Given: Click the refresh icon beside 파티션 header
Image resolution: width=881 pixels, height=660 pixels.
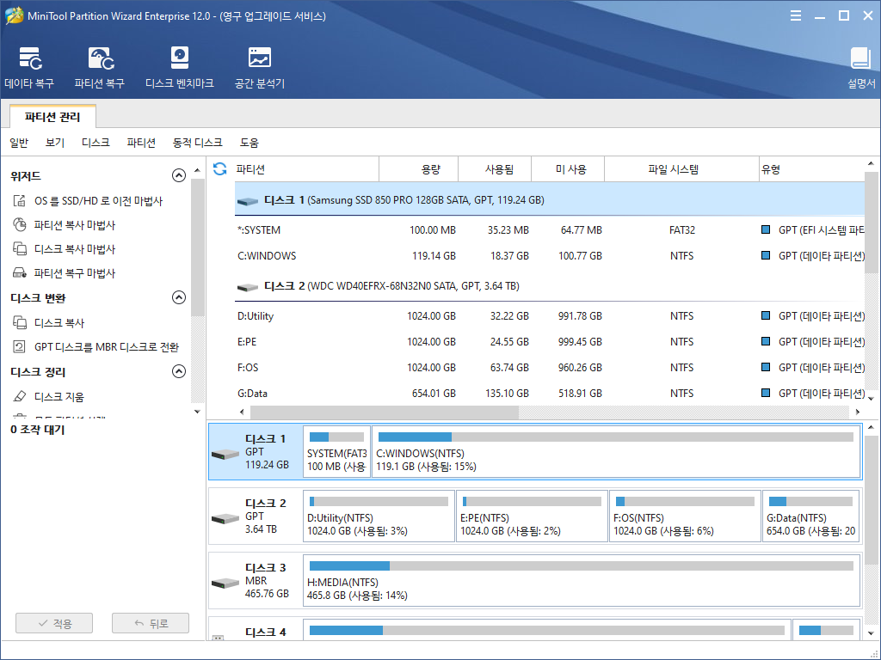Looking at the screenshot, I should click(219, 169).
